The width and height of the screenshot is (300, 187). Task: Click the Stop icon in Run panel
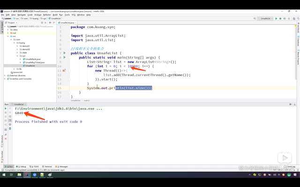6,113
